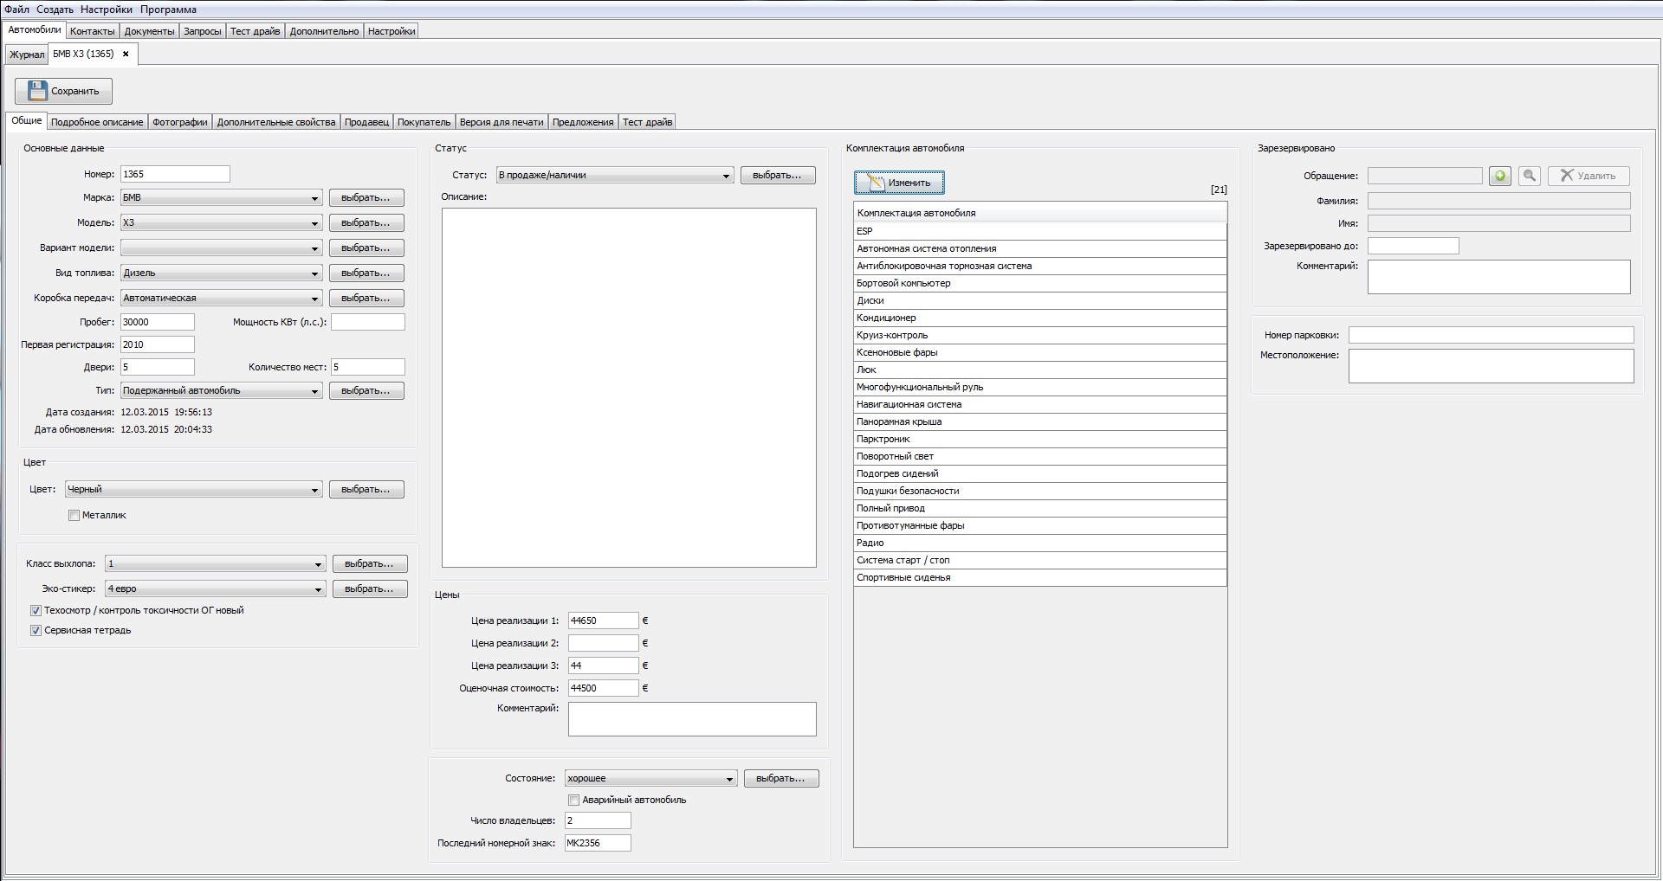This screenshot has height=881, width=1663.
Task: Select Навигационная система in equipment list
Action: pos(1040,405)
